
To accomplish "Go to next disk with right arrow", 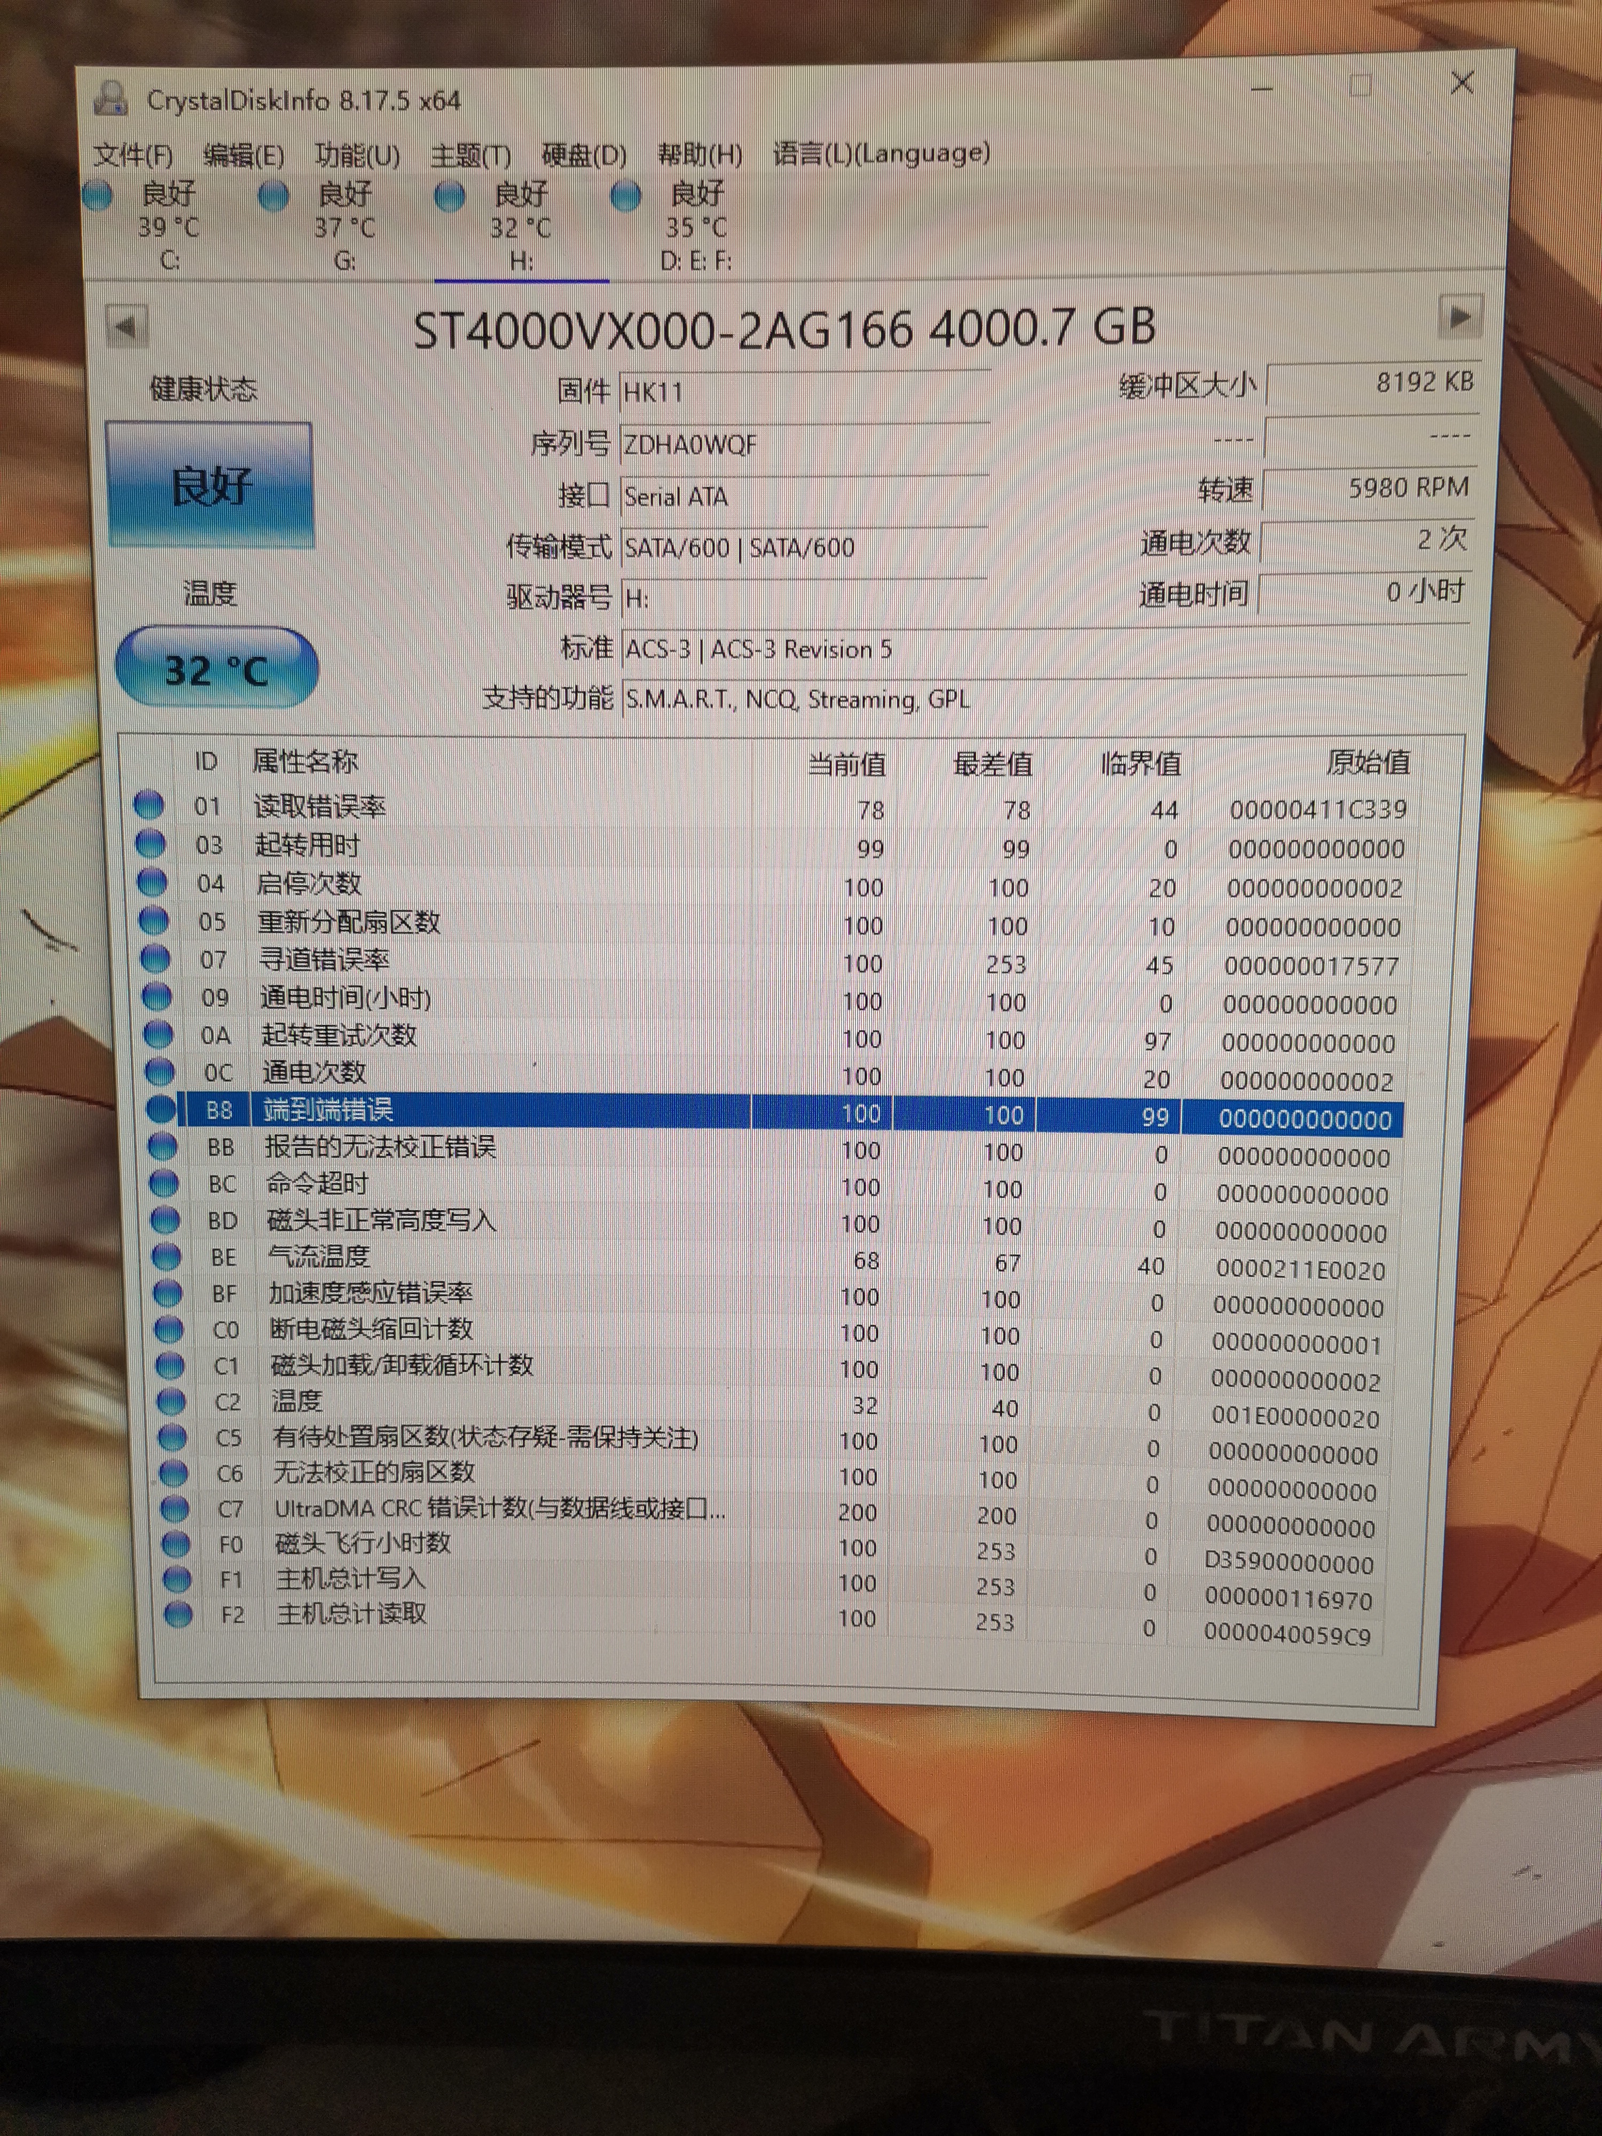I will pyautogui.click(x=1460, y=316).
